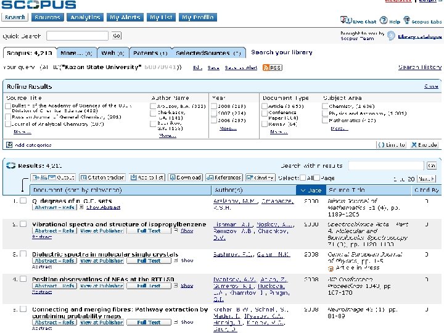Click refresh icon beside Results count
The image size is (444, 333).
point(11,166)
